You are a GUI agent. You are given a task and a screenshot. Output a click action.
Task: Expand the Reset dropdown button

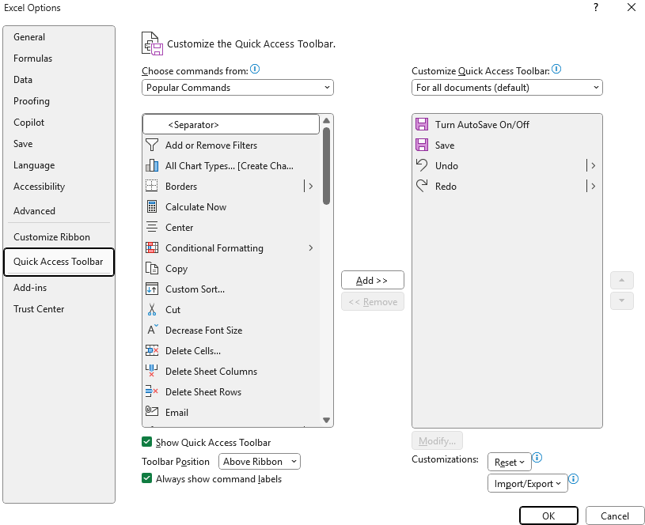[510, 462]
